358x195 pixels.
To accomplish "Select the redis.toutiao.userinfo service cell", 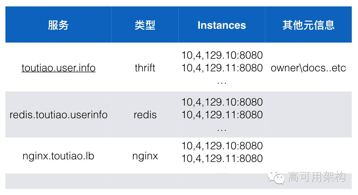I will (x=58, y=115).
